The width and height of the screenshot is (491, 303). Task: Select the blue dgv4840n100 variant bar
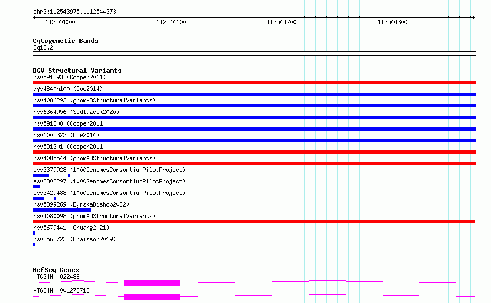254,94
